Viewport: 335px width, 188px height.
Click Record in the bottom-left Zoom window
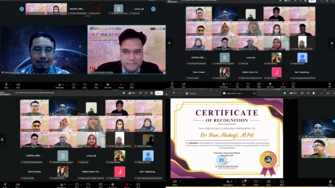click(127, 185)
